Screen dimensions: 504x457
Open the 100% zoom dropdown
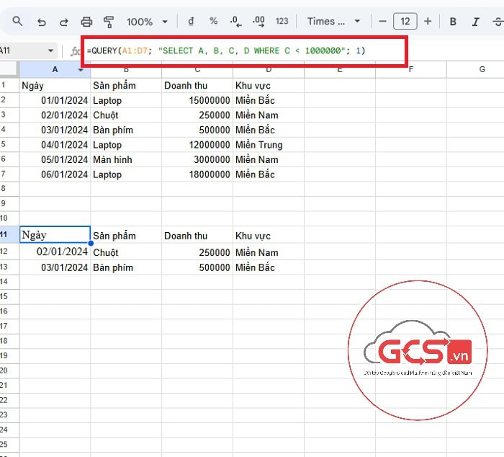click(148, 22)
